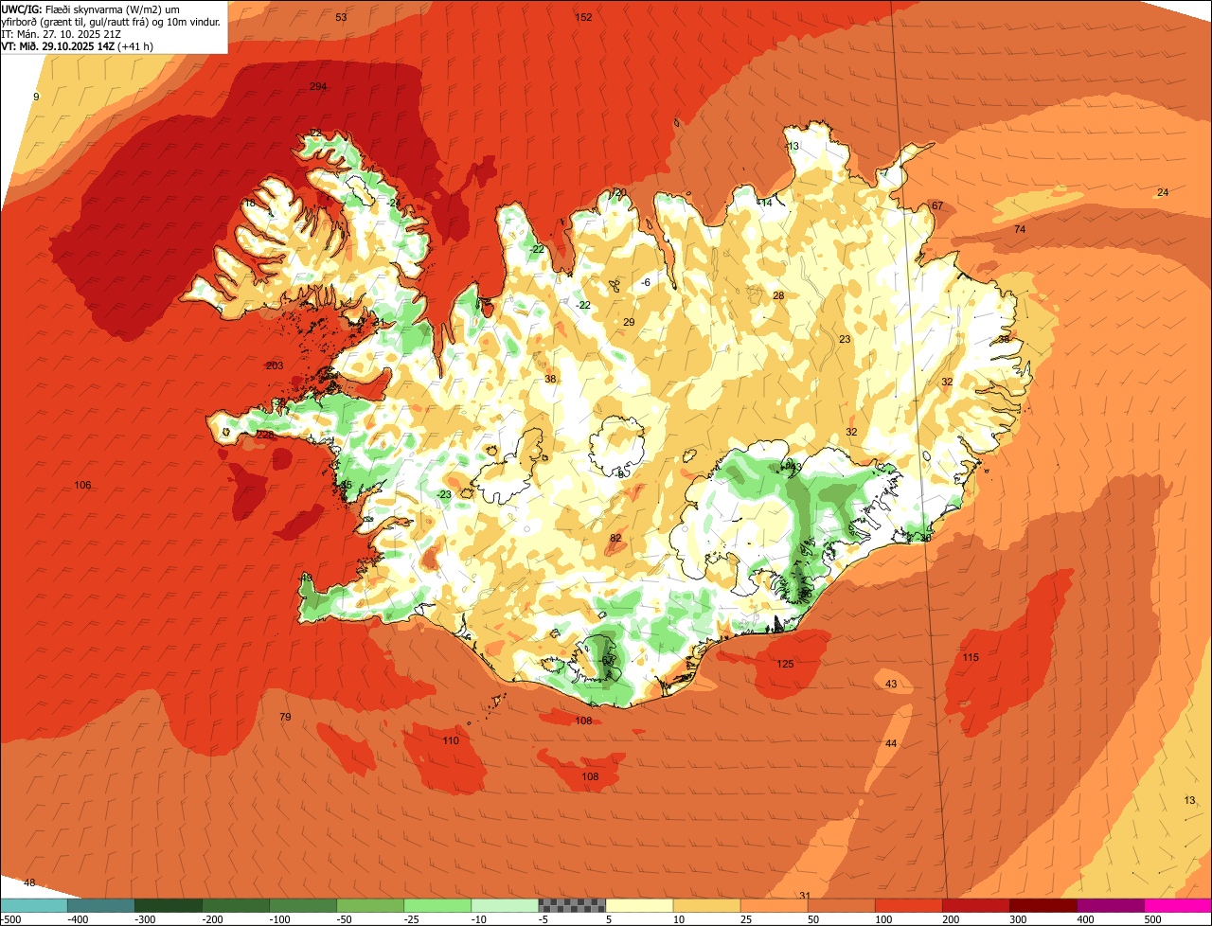1212x926 pixels.
Task: Pick the dark green swatch between -300 and -200
Action: pyautogui.click(x=168, y=905)
